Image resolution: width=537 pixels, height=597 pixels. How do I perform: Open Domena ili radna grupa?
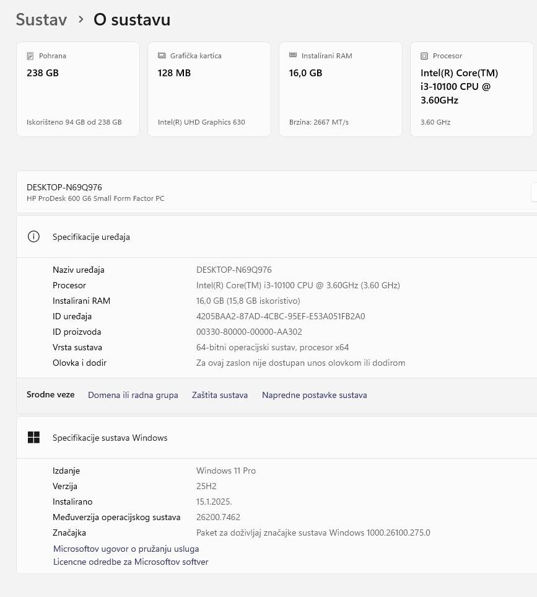click(x=133, y=395)
